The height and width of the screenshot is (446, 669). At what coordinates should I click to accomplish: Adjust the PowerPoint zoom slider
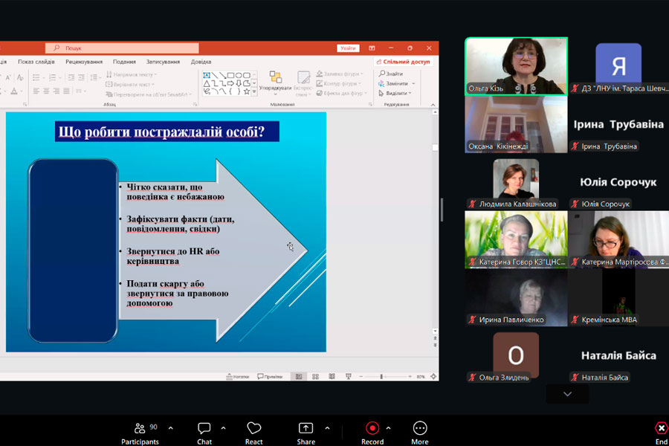(x=381, y=377)
